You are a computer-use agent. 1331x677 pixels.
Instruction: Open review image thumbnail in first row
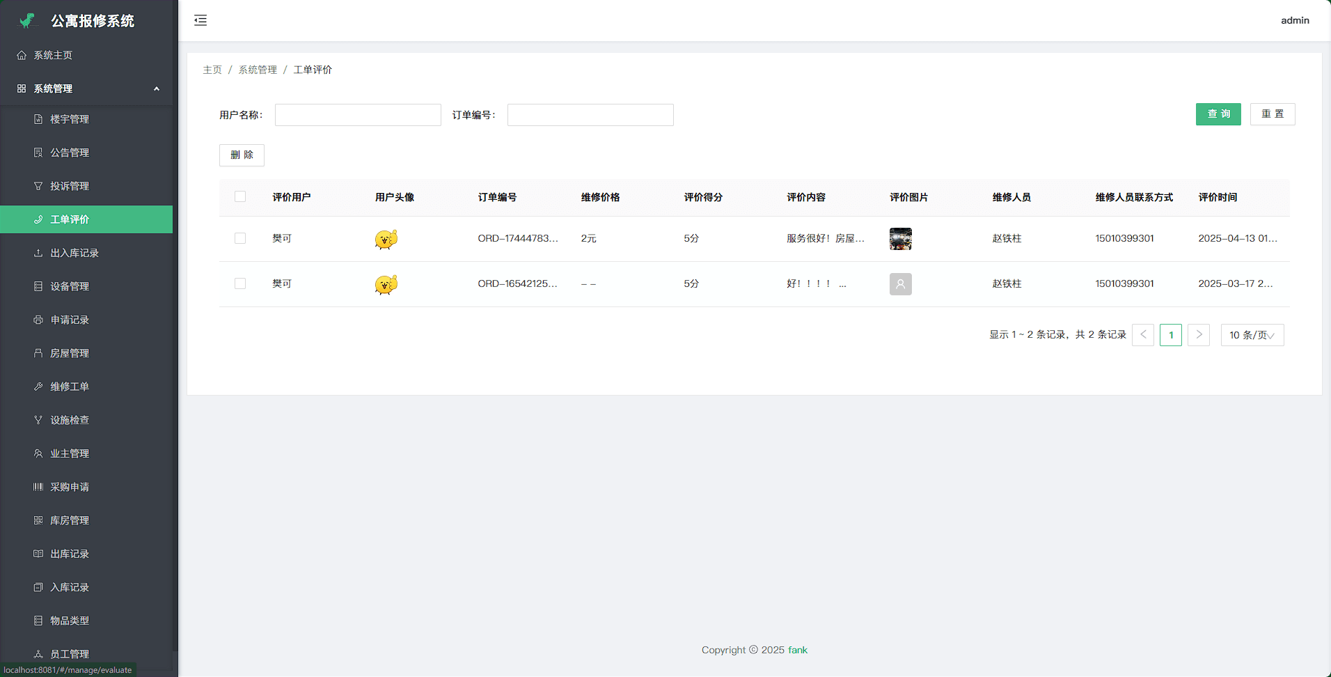(x=900, y=239)
